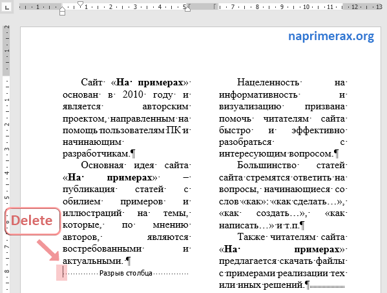The image size is (387, 293).
Task: Click the vertical ruler top margin area
Action: pyautogui.click(x=6, y=50)
